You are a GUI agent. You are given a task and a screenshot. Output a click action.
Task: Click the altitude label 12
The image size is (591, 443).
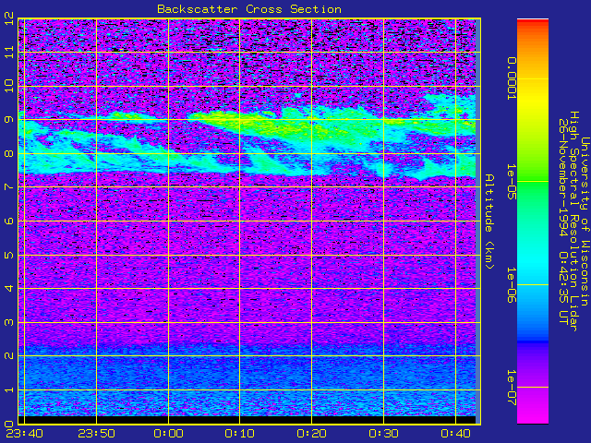click(x=10, y=18)
